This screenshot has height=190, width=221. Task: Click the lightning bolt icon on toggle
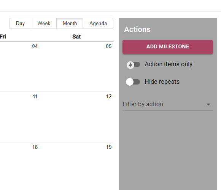point(130,65)
